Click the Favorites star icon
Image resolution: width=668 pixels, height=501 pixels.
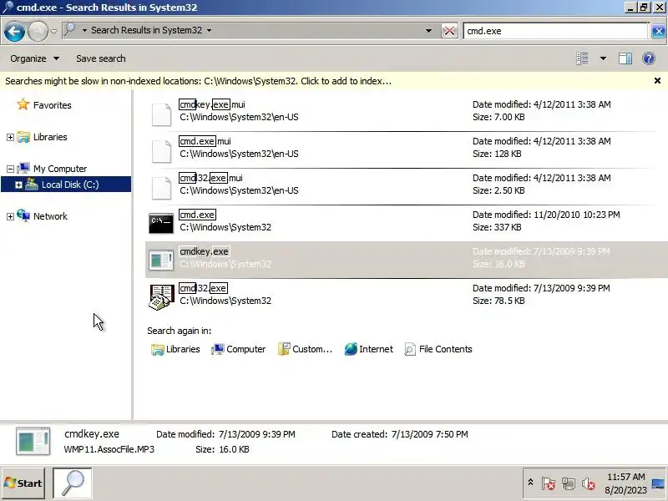(x=23, y=104)
